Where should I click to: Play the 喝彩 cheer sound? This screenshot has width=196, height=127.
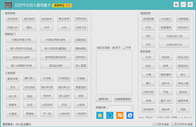29,27
